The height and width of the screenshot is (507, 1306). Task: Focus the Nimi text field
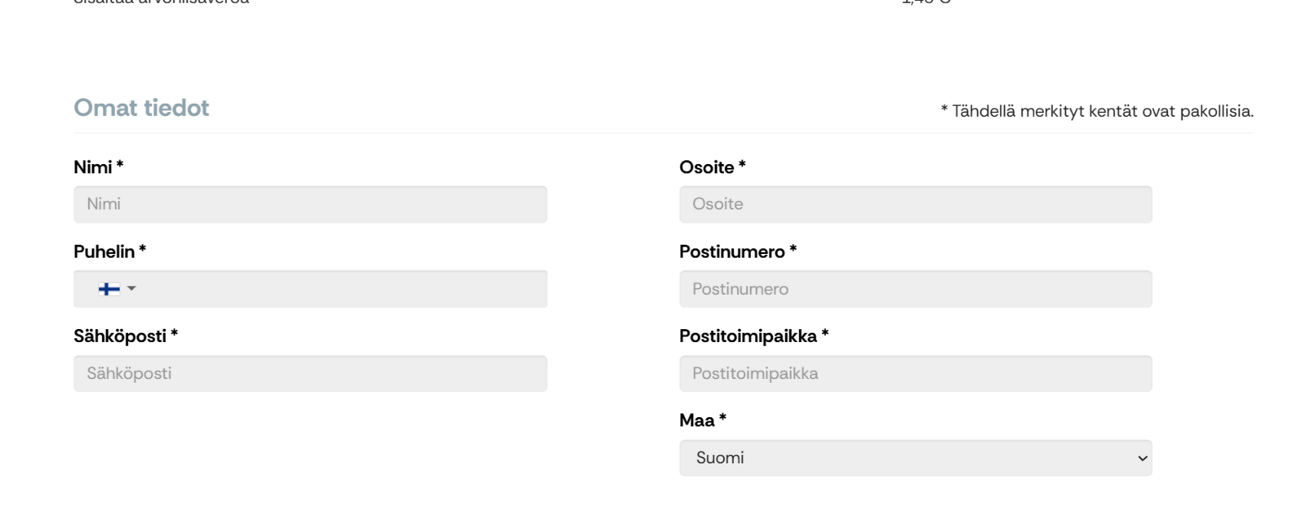[310, 204]
